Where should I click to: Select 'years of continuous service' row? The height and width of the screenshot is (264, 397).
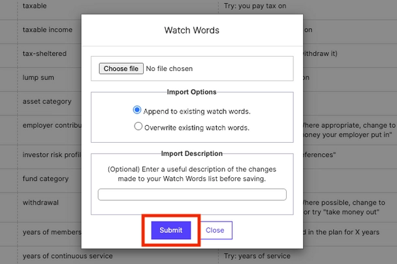pos(67,256)
